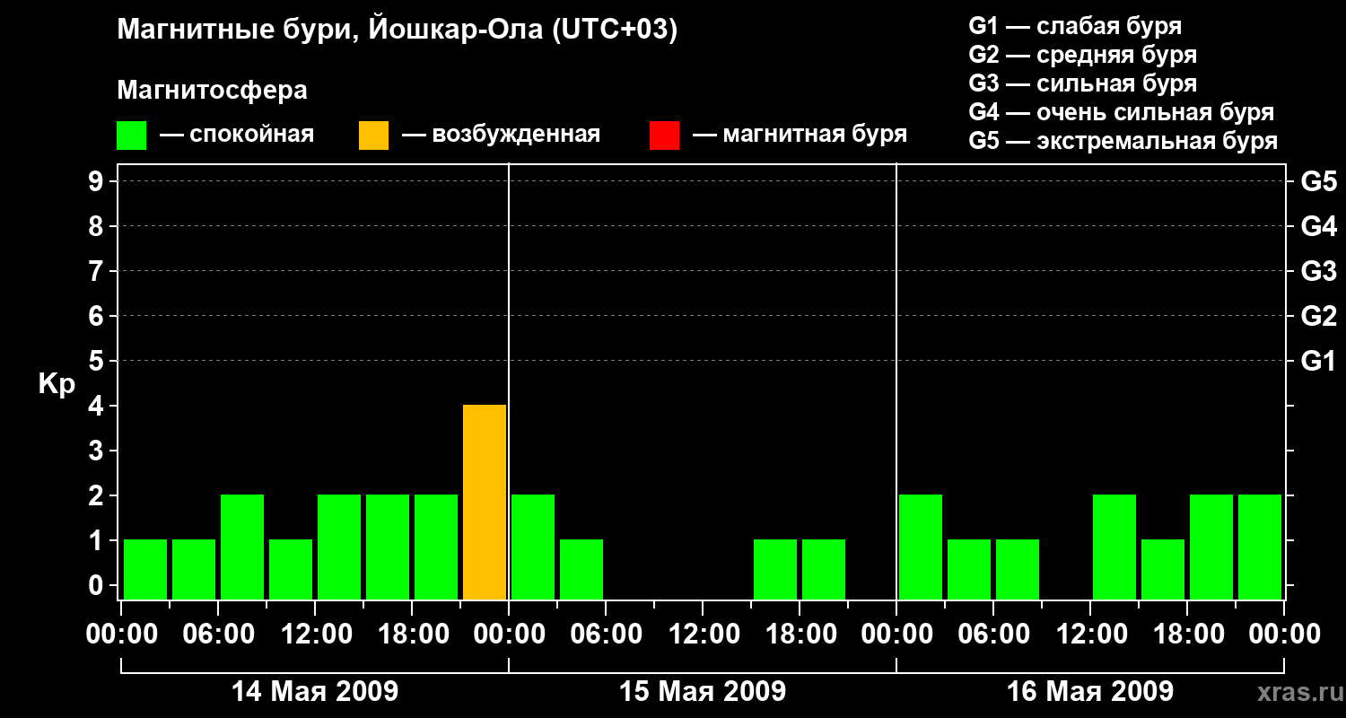Click the 'Kp' axis title
This screenshot has width=1346, height=718.
coord(56,384)
